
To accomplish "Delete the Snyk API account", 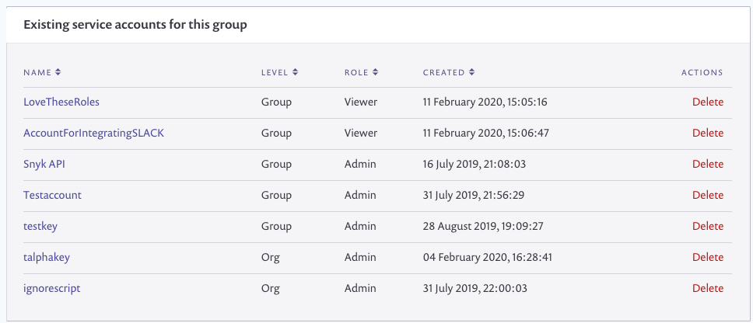I will [x=707, y=164].
